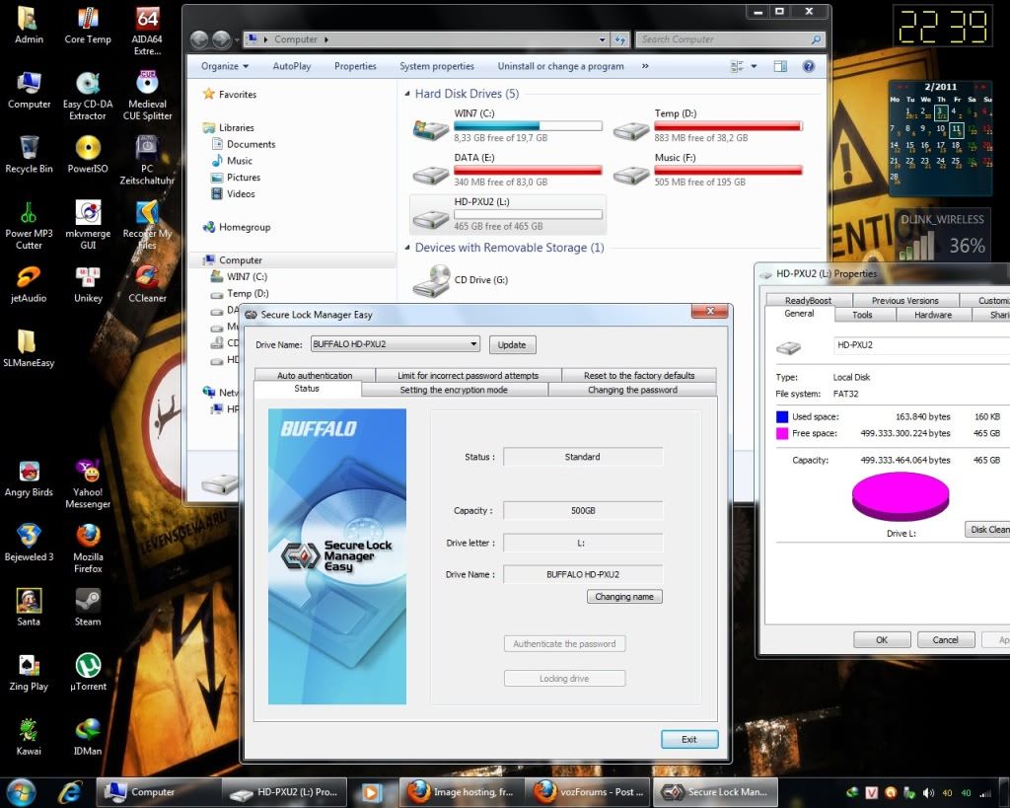1010x808 pixels.
Task: Select the Zing Play desktop icon
Action: point(29,673)
